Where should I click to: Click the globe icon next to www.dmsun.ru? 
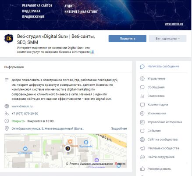point(7,106)
